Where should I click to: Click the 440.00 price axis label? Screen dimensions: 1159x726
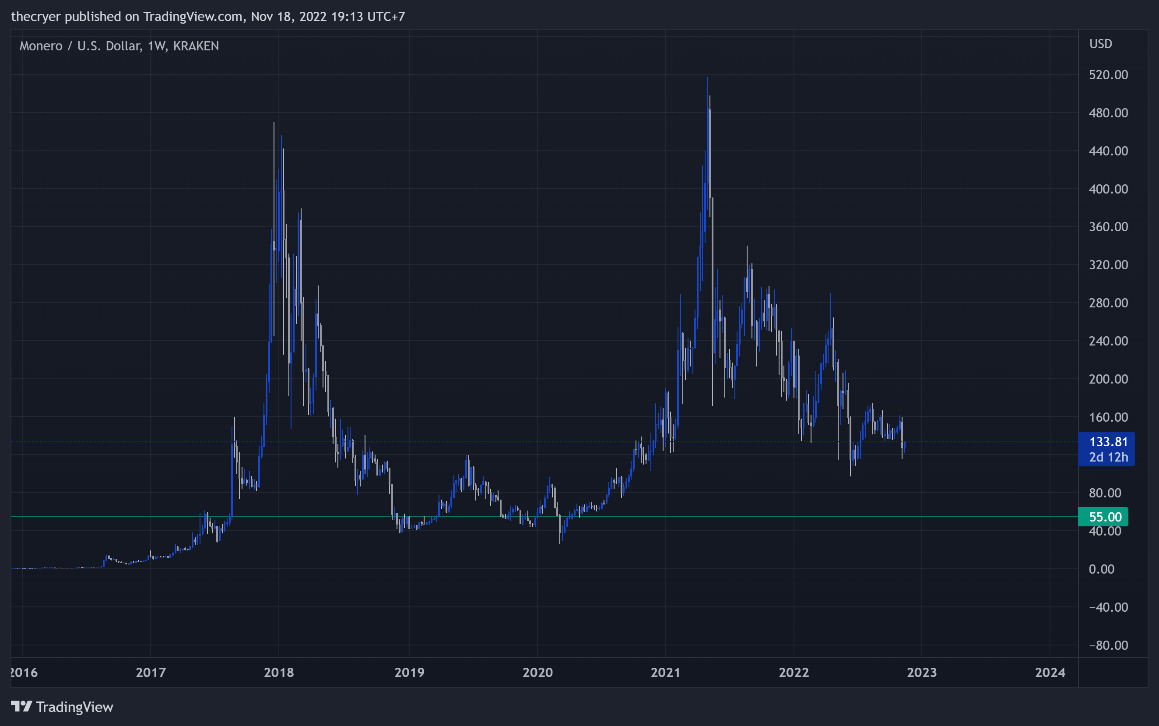tap(1108, 151)
